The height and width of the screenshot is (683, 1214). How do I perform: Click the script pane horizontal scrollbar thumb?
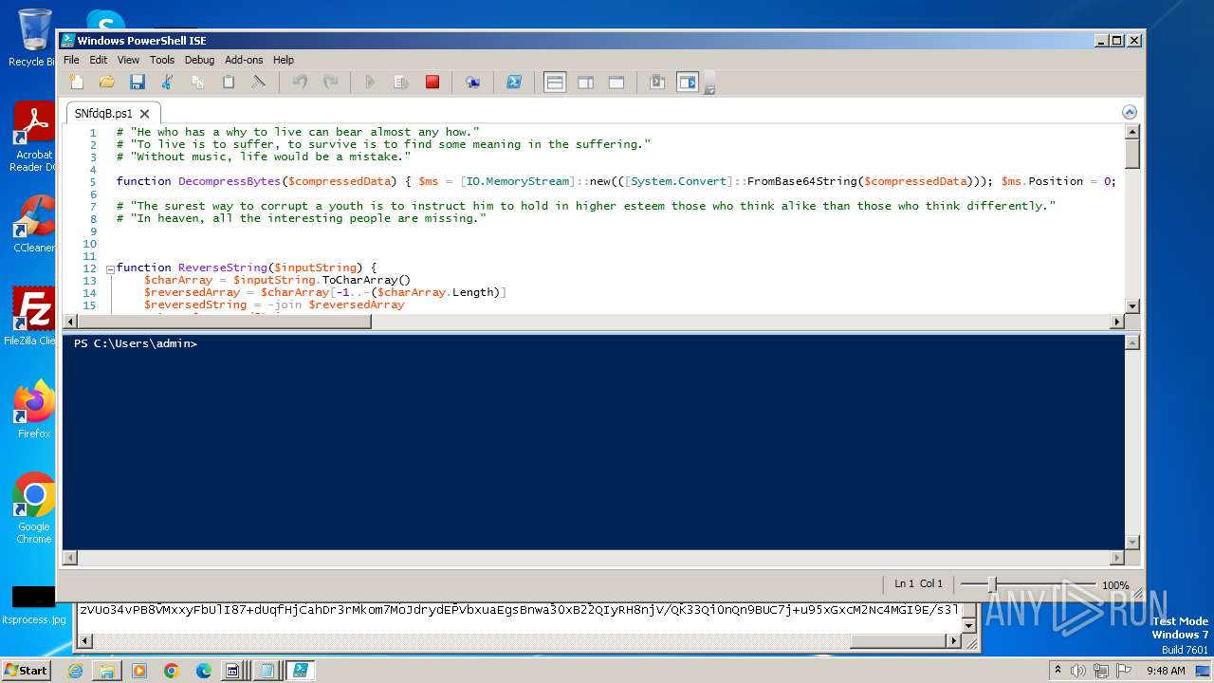pyautogui.click(x=224, y=321)
